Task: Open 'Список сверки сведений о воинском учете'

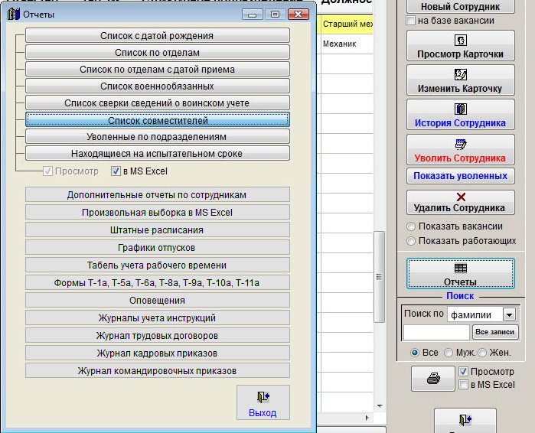Action: (158, 103)
